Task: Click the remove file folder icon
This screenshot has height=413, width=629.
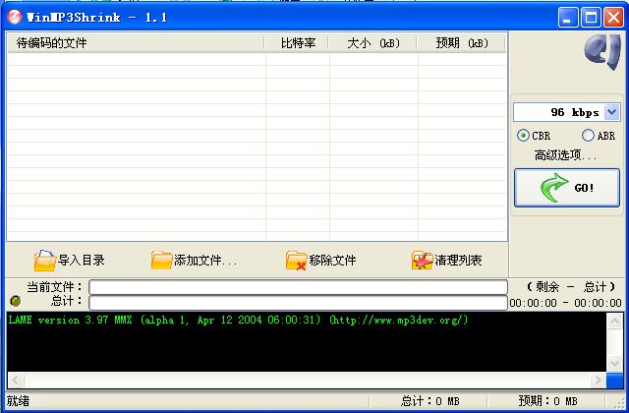Action: (296, 260)
